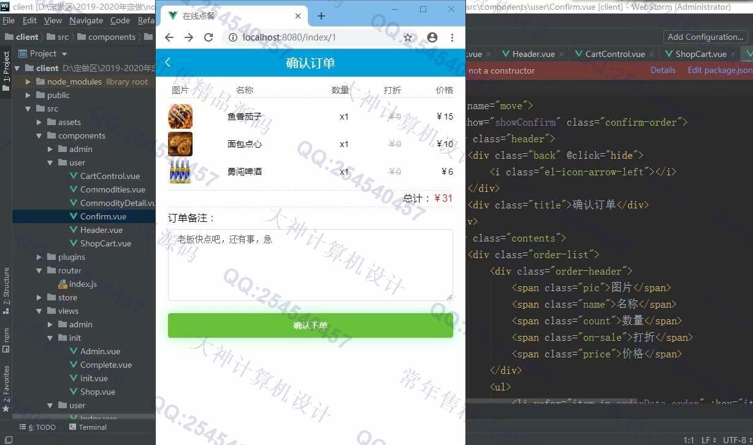Expand the assets folder
The image size is (753, 445).
(x=39, y=122)
